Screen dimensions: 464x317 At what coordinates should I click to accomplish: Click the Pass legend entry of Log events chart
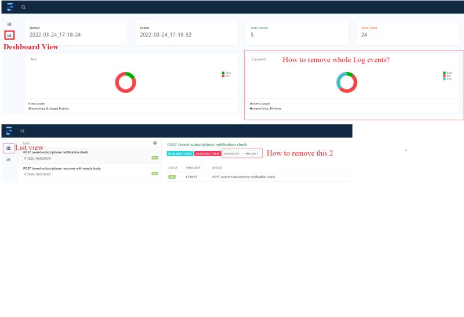pyautogui.click(x=447, y=73)
